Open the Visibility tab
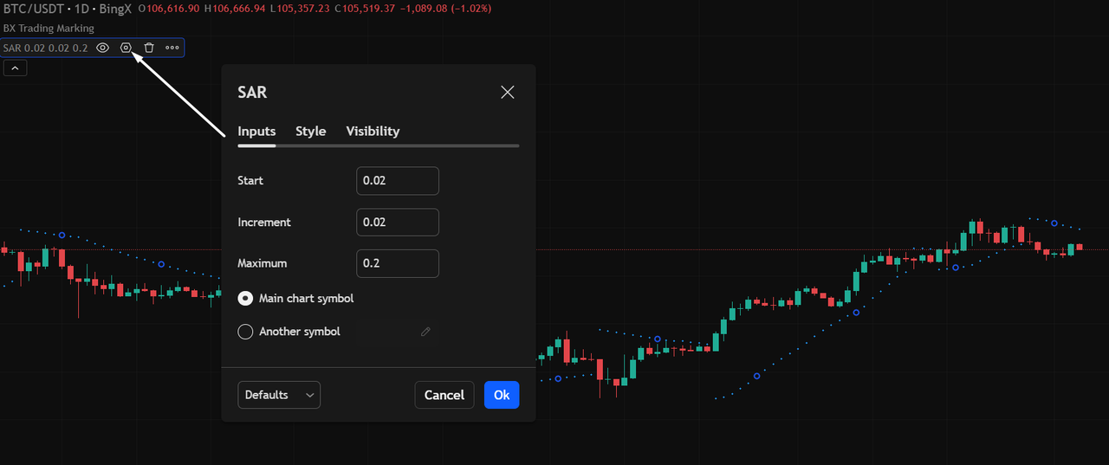 click(x=373, y=132)
